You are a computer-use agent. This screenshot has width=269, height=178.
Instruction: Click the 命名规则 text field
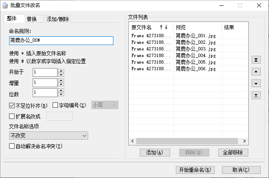tap(61, 40)
